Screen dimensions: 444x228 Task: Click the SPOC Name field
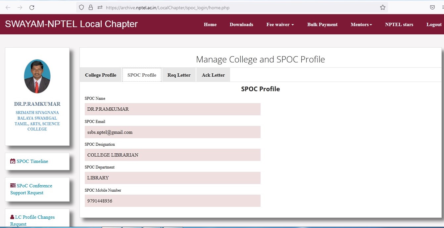pyautogui.click(x=173, y=109)
